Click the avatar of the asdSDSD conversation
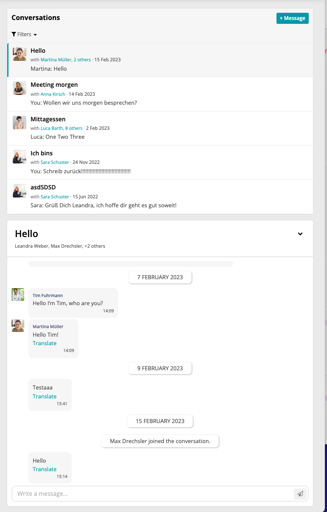327x512 pixels. [19, 190]
